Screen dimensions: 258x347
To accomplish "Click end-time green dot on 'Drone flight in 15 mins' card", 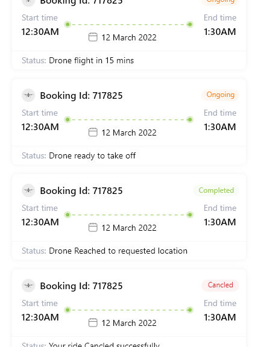I will pos(190,24).
